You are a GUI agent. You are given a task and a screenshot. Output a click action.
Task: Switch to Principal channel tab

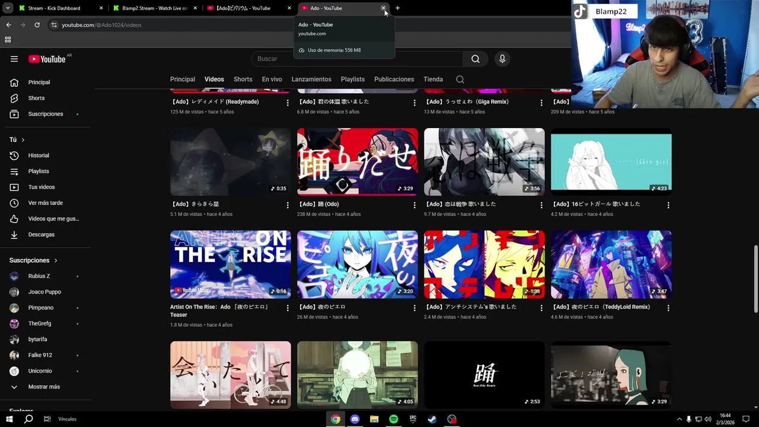pyautogui.click(x=183, y=79)
